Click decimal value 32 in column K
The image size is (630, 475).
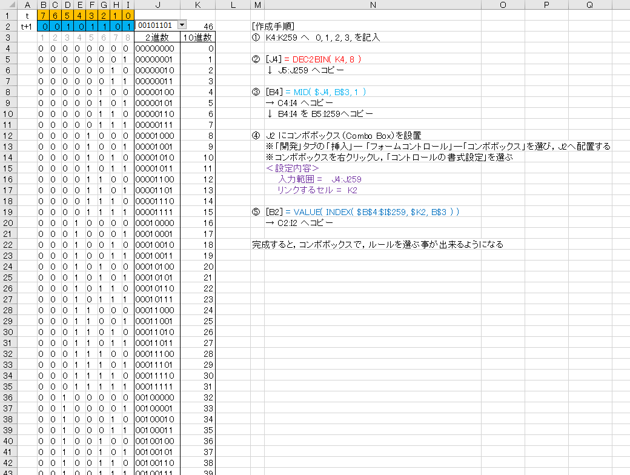tap(197, 397)
